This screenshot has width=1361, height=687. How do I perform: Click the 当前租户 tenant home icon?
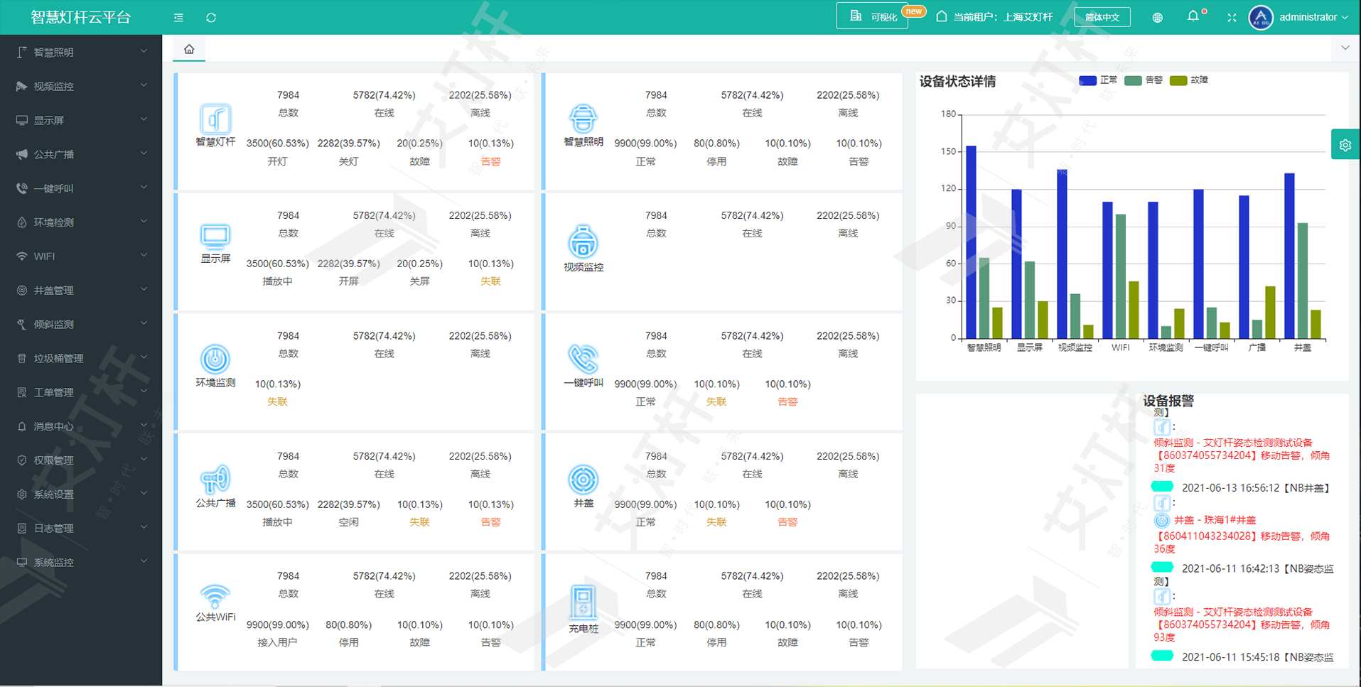942,16
